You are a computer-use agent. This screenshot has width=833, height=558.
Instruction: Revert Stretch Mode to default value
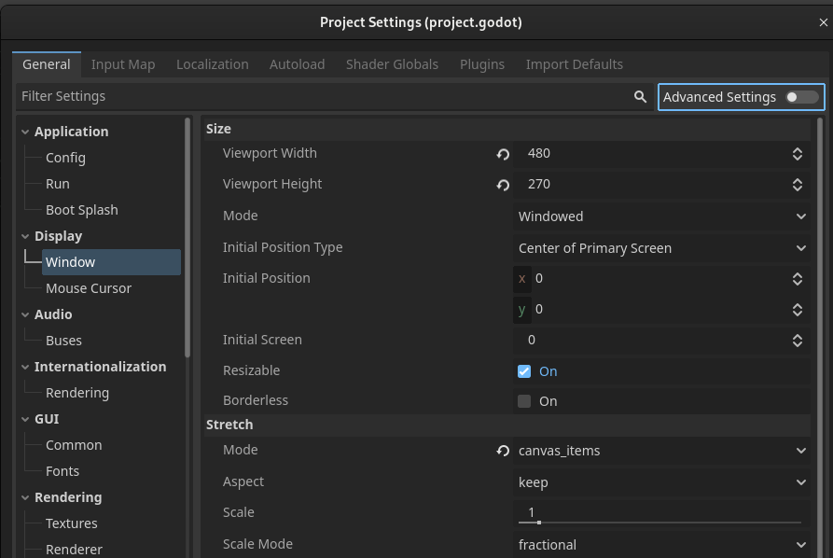pos(503,451)
